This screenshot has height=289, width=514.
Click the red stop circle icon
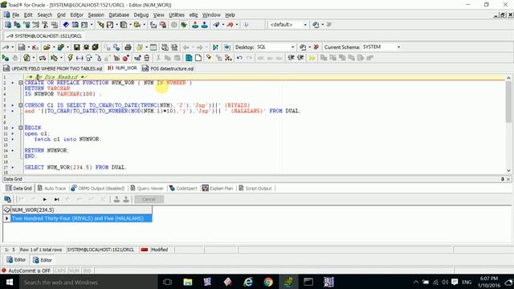pyautogui.click(x=125, y=58)
